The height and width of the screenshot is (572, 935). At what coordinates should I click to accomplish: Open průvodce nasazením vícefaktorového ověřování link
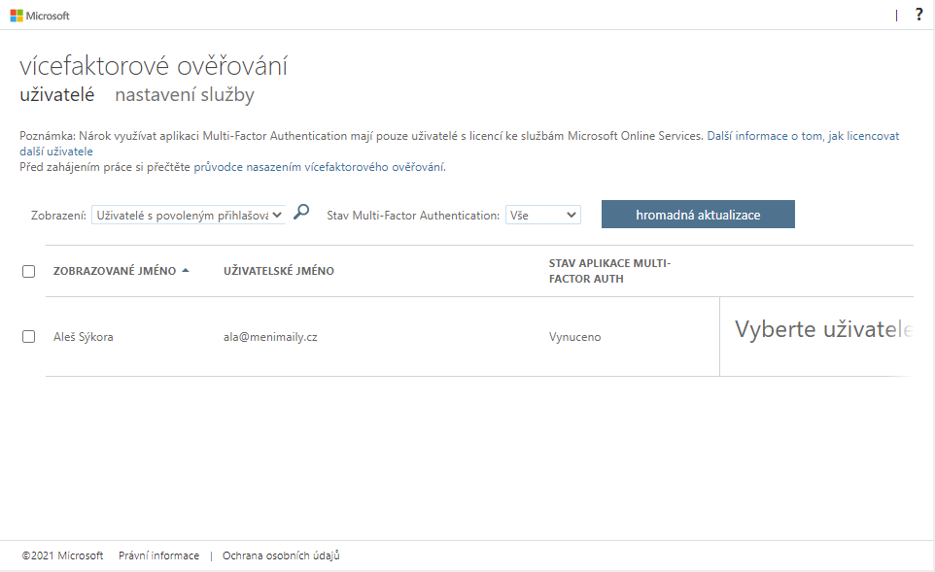pyautogui.click(x=319, y=167)
